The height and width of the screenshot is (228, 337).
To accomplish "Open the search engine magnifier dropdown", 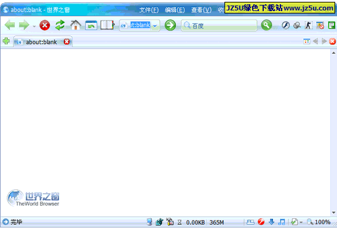I will tap(187, 26).
